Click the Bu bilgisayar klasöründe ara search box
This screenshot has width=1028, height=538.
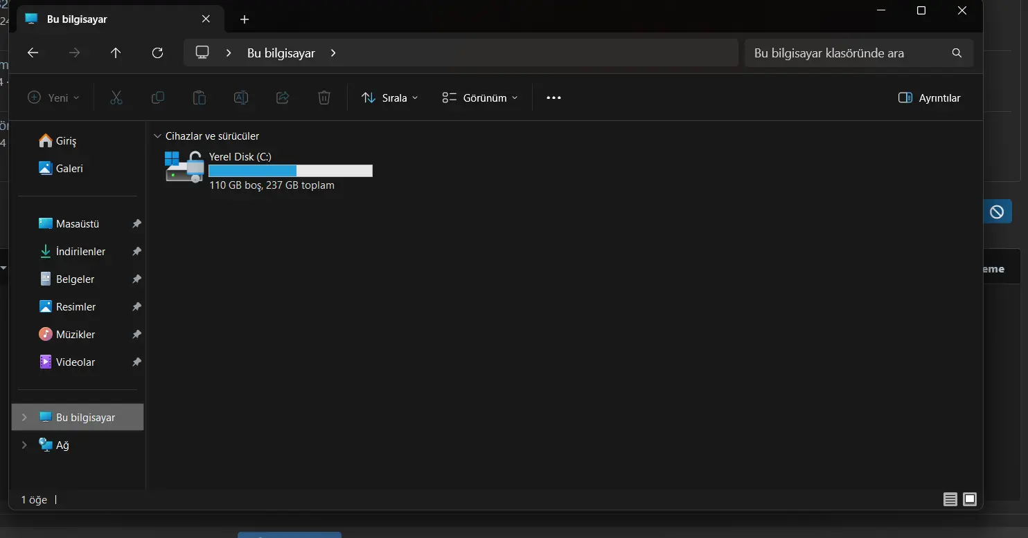(859, 53)
